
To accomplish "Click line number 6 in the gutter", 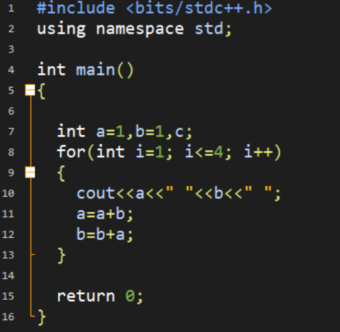I will (x=11, y=111).
